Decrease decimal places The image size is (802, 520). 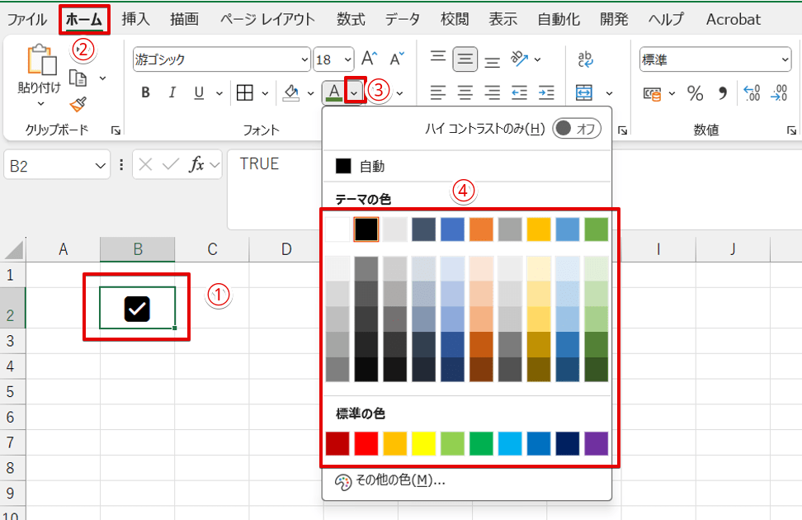pos(779,93)
